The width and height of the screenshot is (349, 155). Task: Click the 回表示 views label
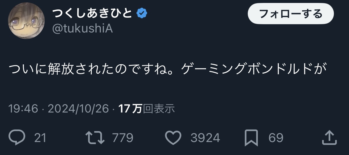(159, 109)
